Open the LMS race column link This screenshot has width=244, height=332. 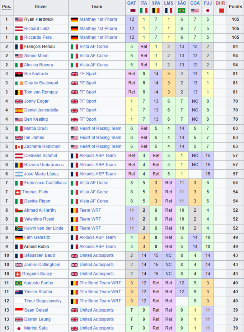tap(169, 3)
